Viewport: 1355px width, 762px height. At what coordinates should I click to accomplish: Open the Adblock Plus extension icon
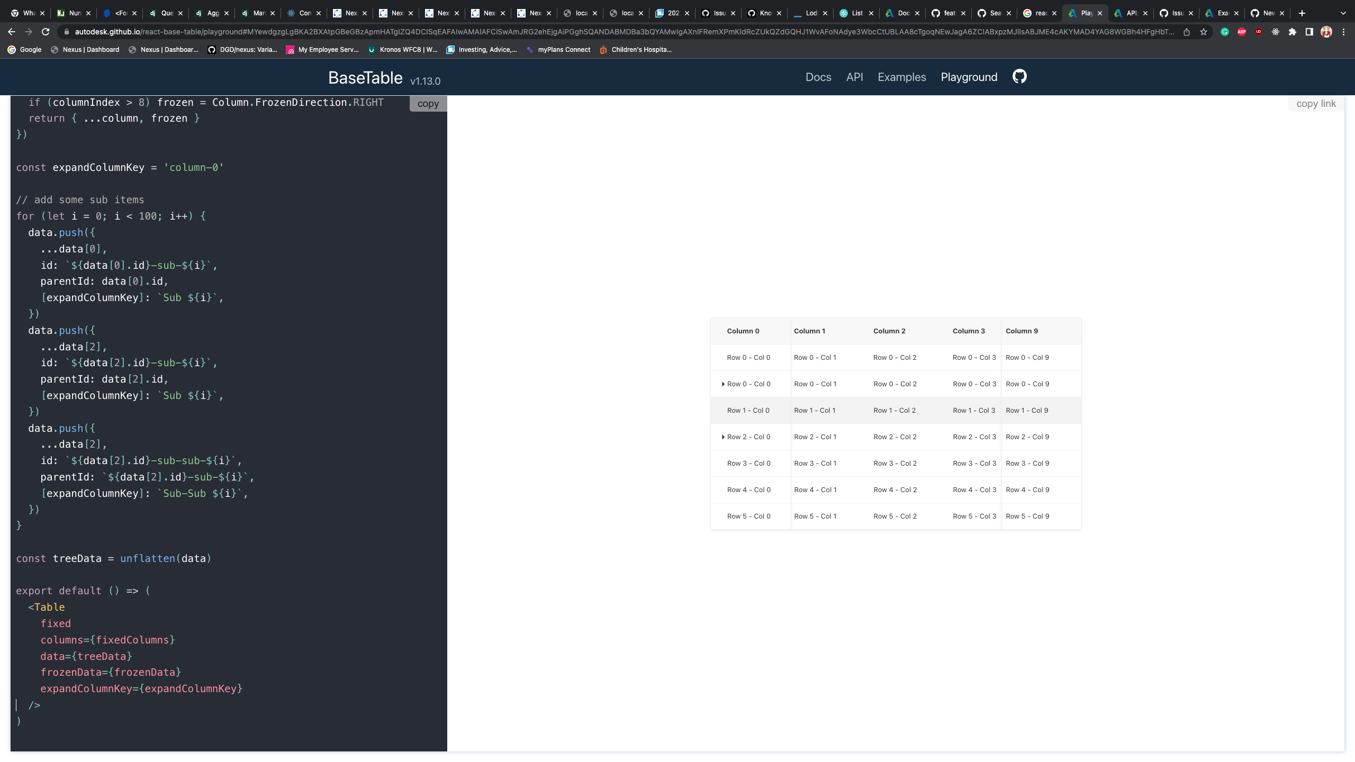[x=1242, y=32]
